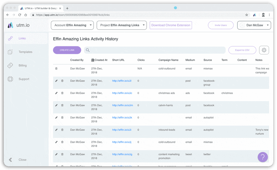
Task: Expand the Account Effin Amazing dropdown
Action: 72,25
